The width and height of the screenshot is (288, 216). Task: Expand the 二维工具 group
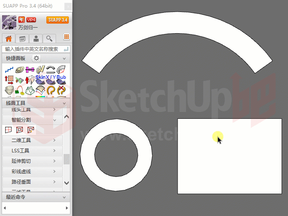point(32,140)
